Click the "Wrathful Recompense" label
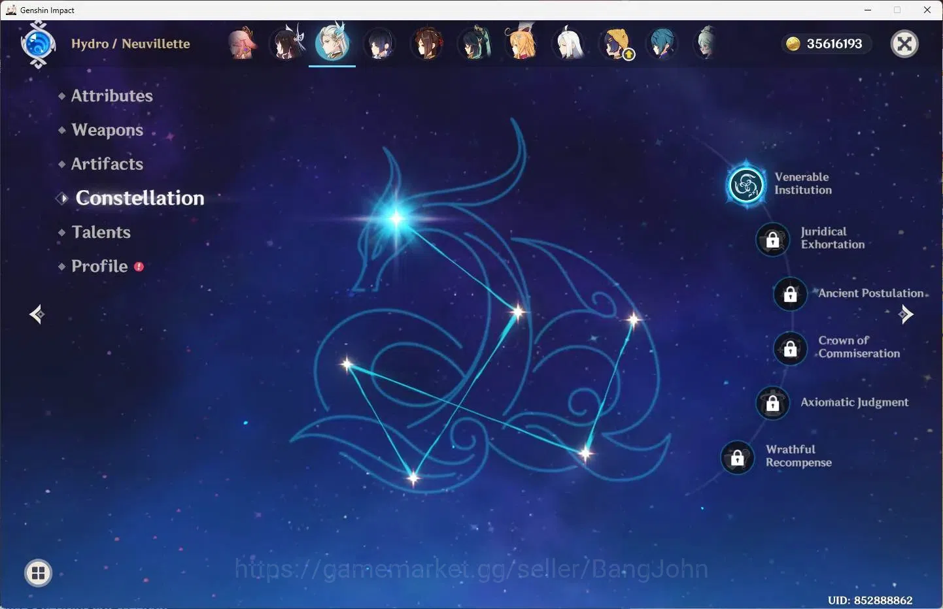This screenshot has height=609, width=943. tap(798, 456)
